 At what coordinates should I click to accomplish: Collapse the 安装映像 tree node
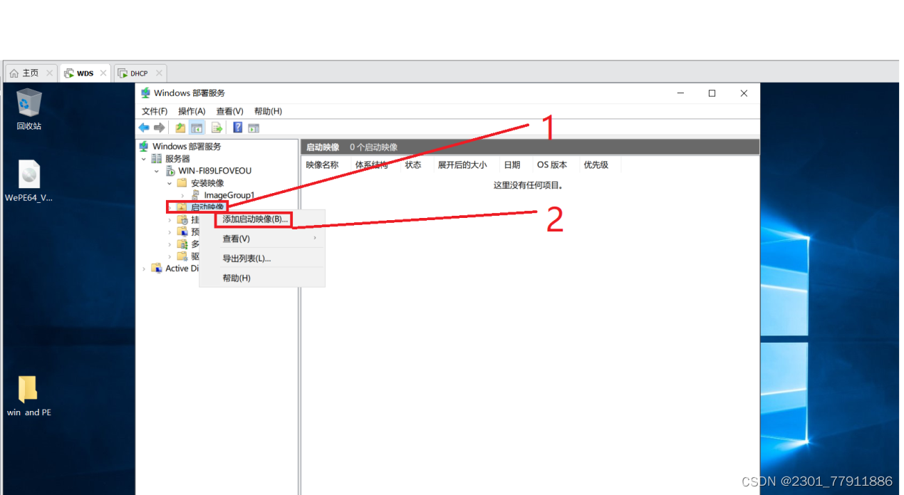pos(170,183)
